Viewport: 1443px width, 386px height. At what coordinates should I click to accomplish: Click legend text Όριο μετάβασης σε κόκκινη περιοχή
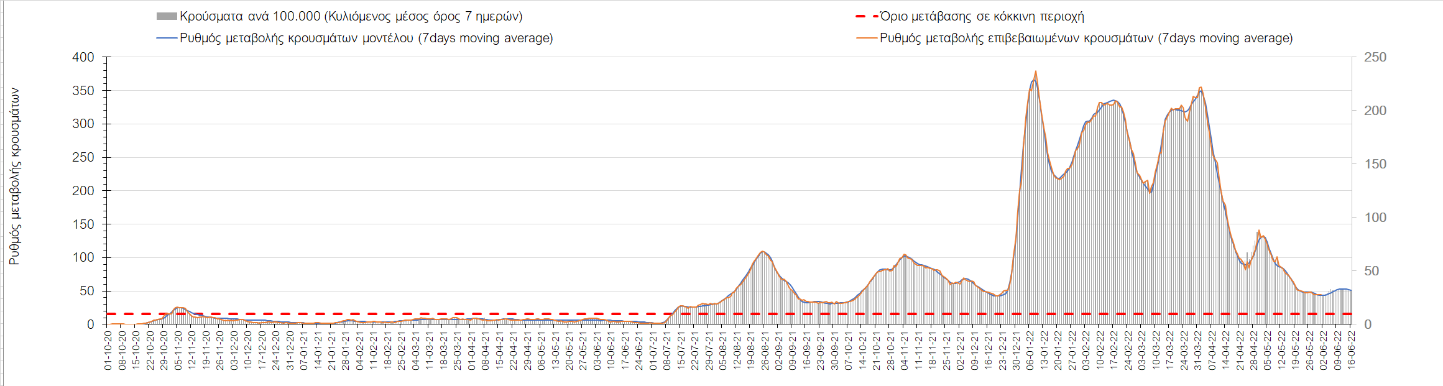pos(982,17)
